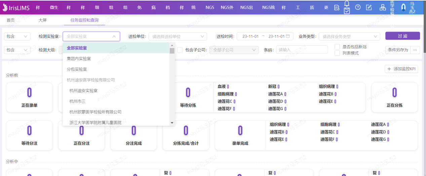
Task: Click the purple 过滤 button
Action: tap(402, 36)
